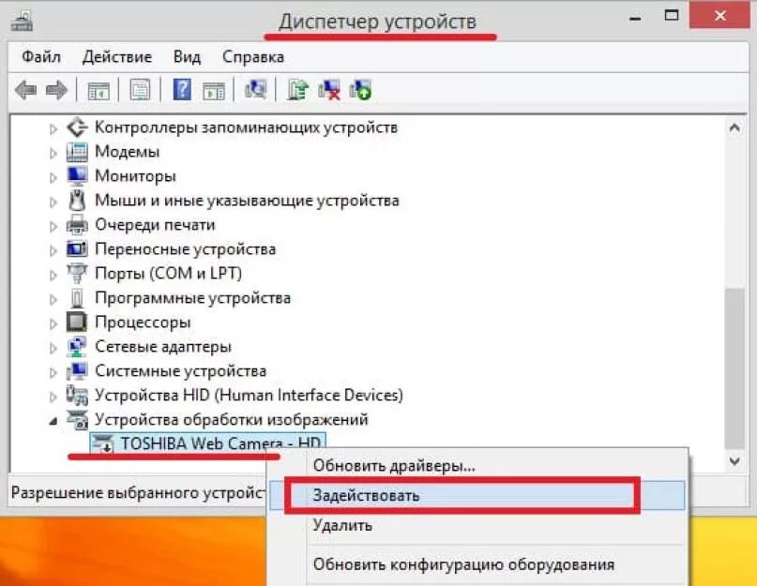Select the Контроллеры запоминающих устройств label
The height and width of the screenshot is (586, 757).
point(246,127)
